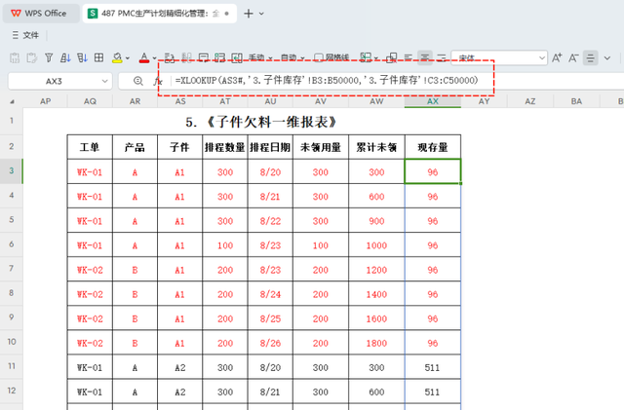Screen dimensions: 624x410
Task: Click the 8/26 date in row 10
Action: 270,343
